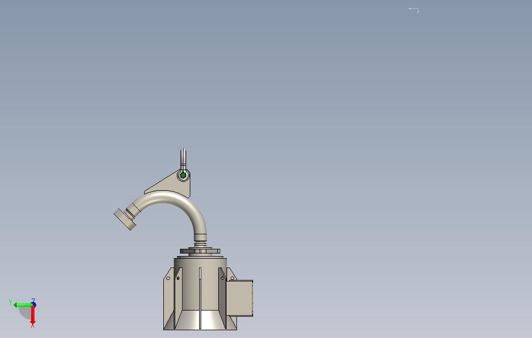Viewport: 532px width, 338px height.
Task: Select the green pin in the lifting bracket
Action: point(183,175)
